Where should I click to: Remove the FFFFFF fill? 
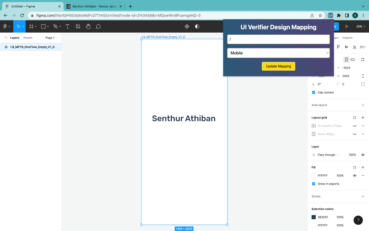pyautogui.click(x=363, y=176)
